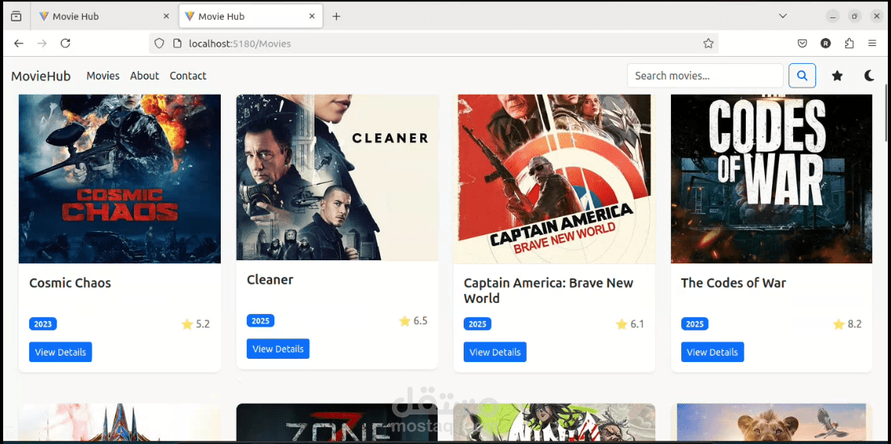Open favorites via the star icon in navbar

click(x=837, y=76)
